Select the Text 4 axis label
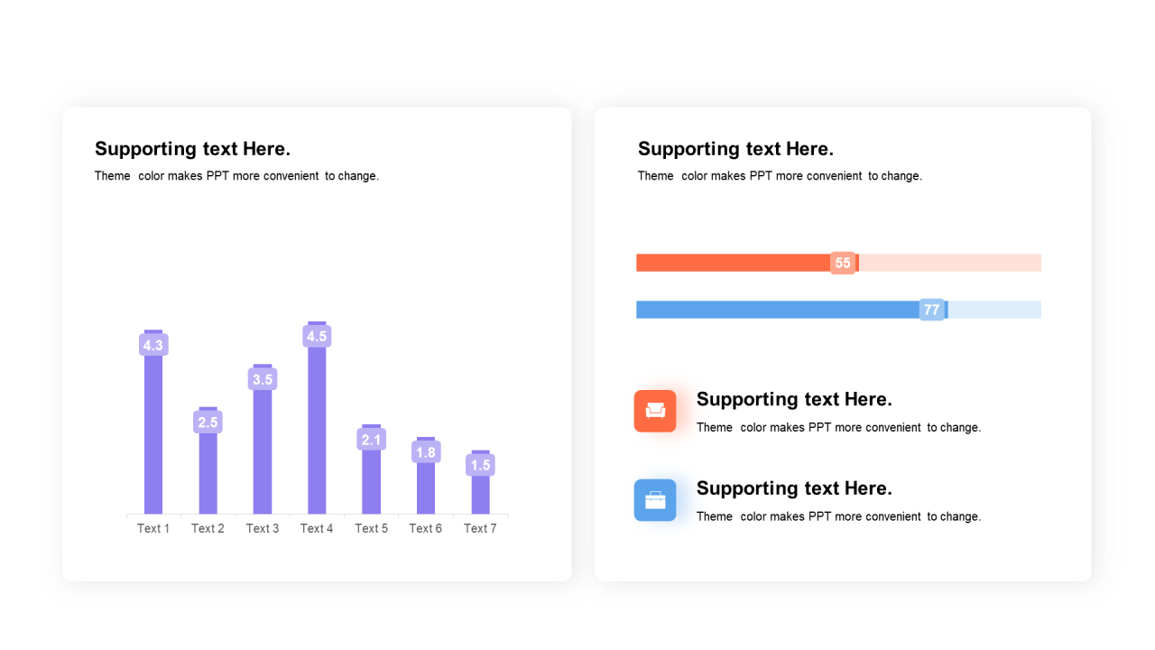1155x650 pixels. [x=317, y=528]
